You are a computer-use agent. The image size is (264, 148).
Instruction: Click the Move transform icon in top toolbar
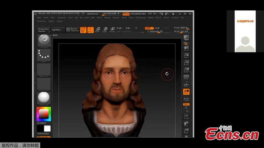point(98,30)
